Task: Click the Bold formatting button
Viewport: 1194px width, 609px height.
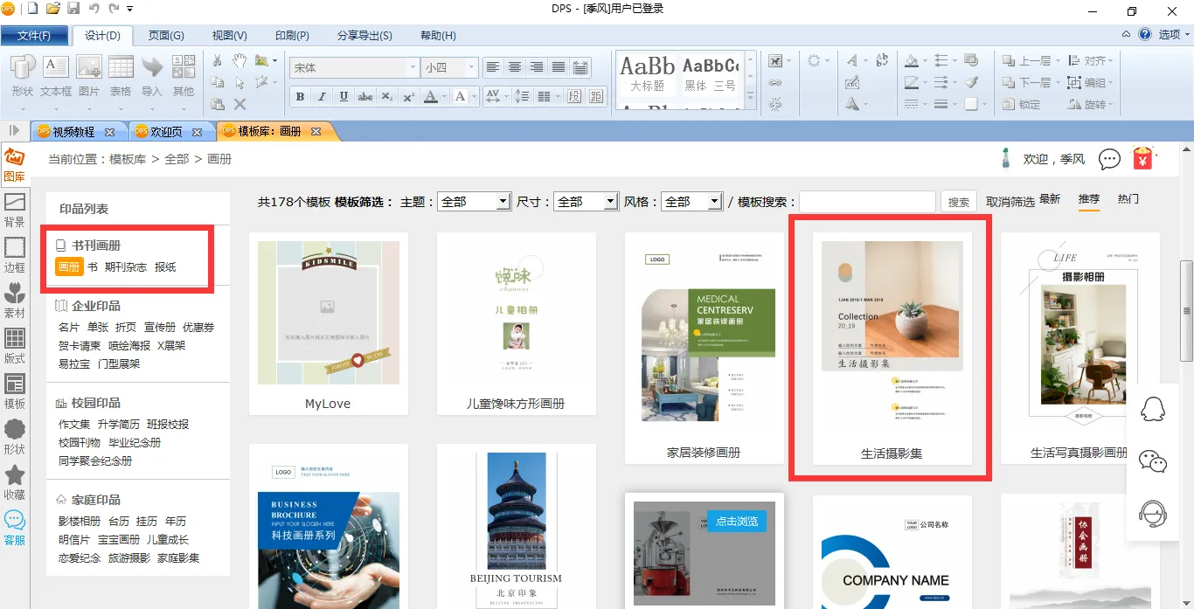Action: 301,97
